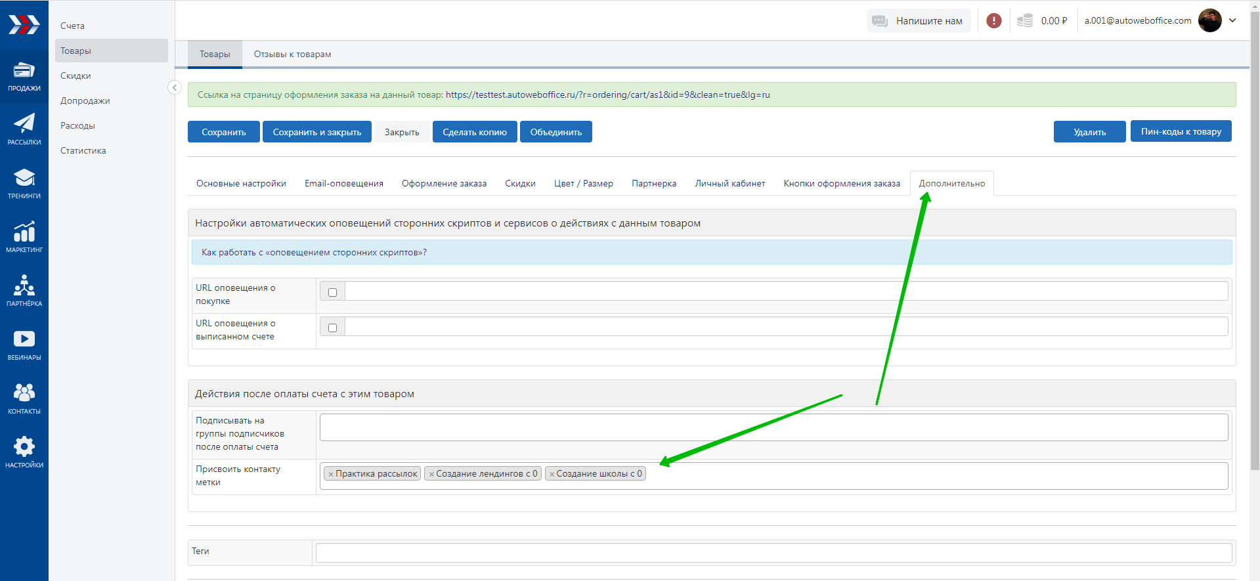Click the Сохранить и закрыть button
The image size is (1260, 581).
pyautogui.click(x=317, y=132)
